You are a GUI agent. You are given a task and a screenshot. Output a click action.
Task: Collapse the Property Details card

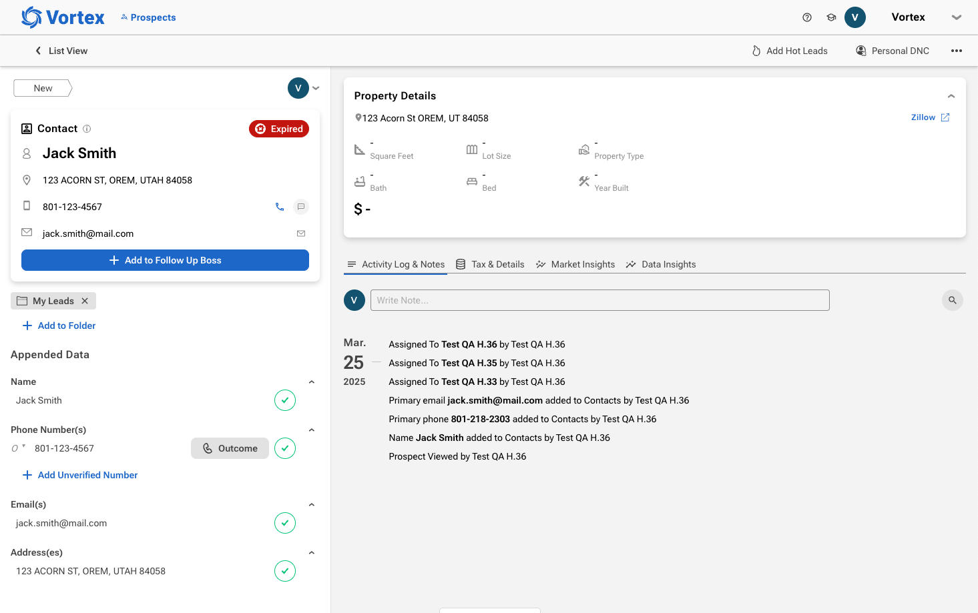point(951,96)
